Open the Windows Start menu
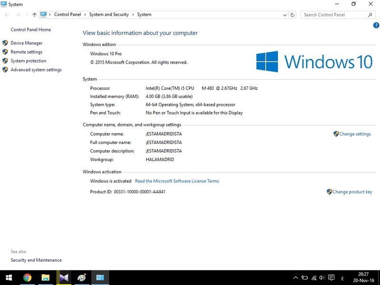 click(9, 278)
